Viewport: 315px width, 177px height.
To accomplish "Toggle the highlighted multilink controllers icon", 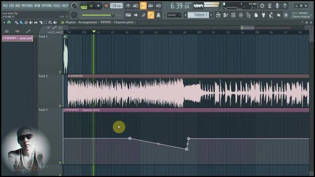I will pos(151,15).
